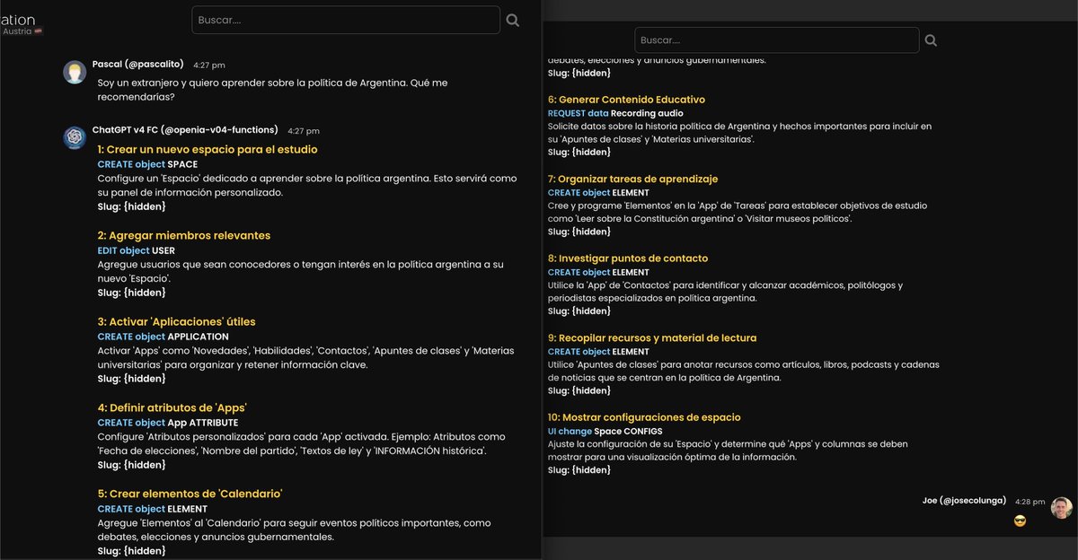The width and height of the screenshot is (1078, 560).
Task: Open ChatGPT v4 FC bot avatar
Action: [x=75, y=137]
